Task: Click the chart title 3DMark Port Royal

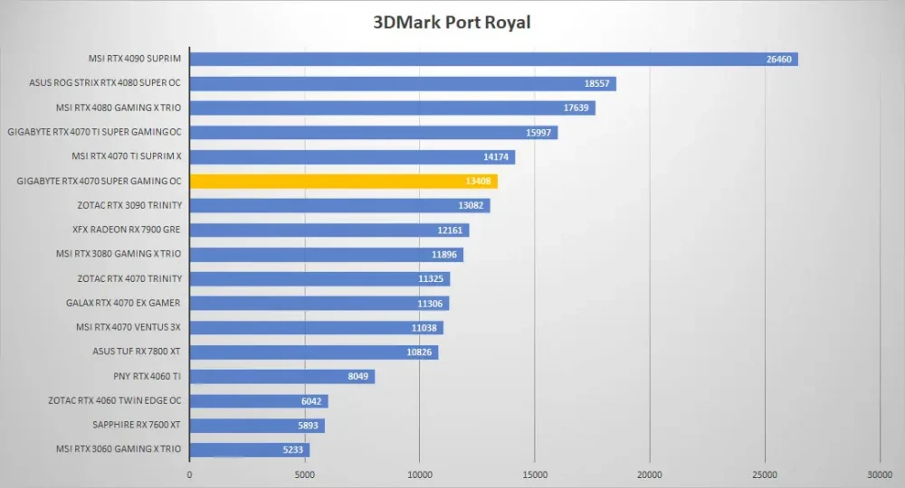Action: click(x=452, y=23)
